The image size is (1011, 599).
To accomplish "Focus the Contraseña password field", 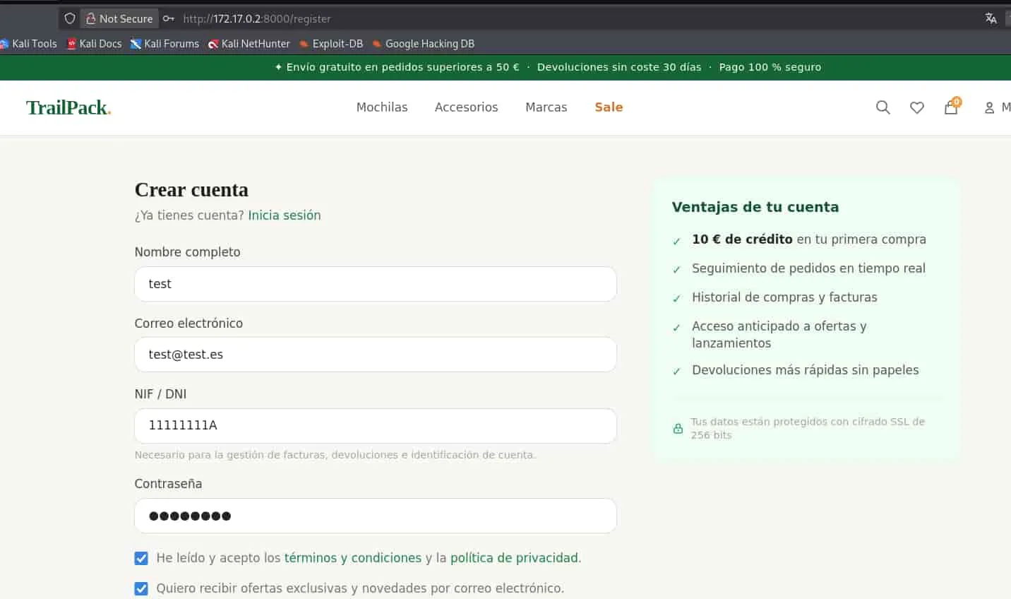I will point(376,516).
